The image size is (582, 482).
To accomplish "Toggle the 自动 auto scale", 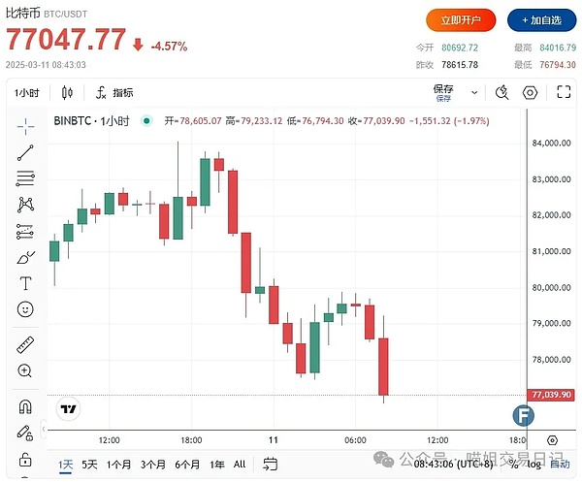I will (x=560, y=465).
